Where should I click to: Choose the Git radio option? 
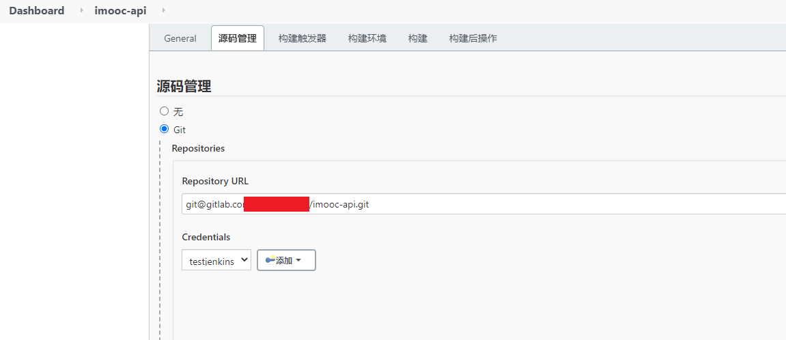tap(164, 129)
